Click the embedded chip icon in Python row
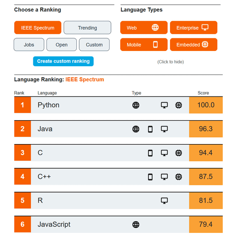This screenshot has height=238, width=237. 179,105
